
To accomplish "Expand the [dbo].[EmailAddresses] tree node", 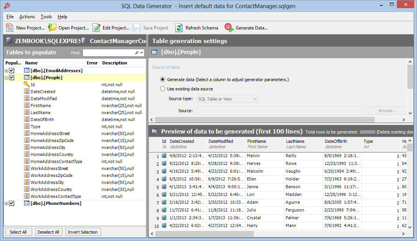I will [6, 71].
